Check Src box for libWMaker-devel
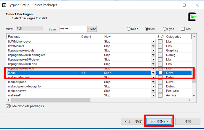This screenshot has height=130, width=204. [x=160, y=41]
